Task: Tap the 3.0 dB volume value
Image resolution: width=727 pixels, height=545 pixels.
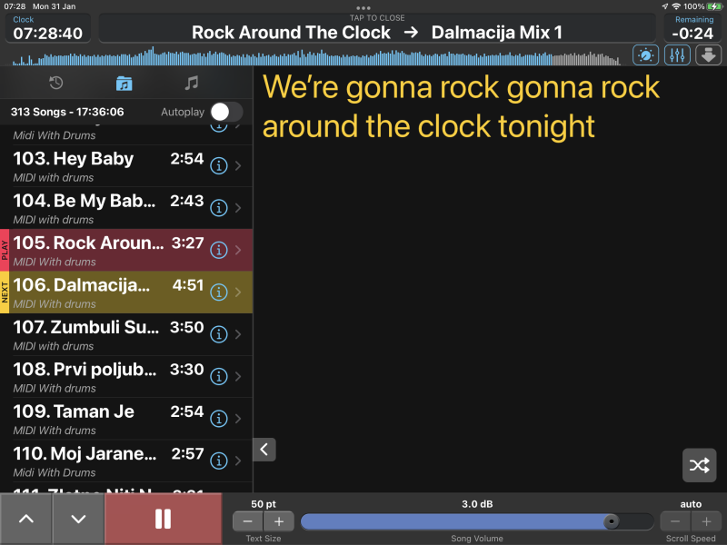Action: 477,504
